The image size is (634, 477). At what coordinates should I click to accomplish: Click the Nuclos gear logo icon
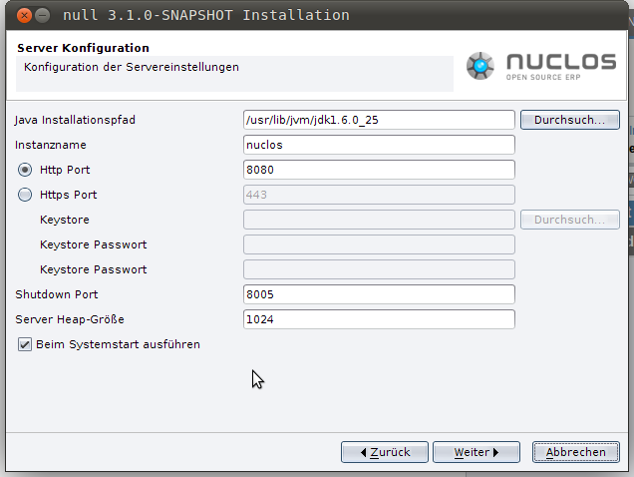pyautogui.click(x=479, y=66)
